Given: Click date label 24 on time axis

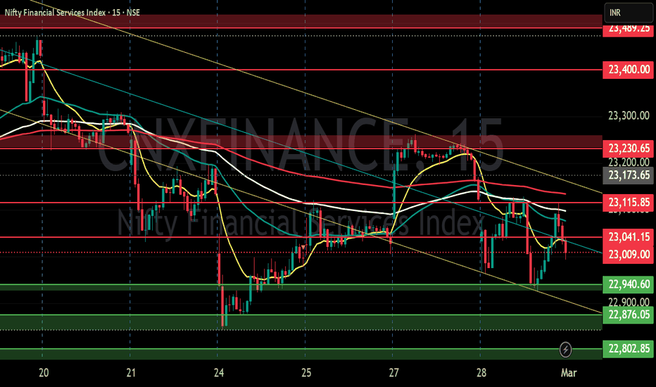Looking at the screenshot, I should (218, 372).
